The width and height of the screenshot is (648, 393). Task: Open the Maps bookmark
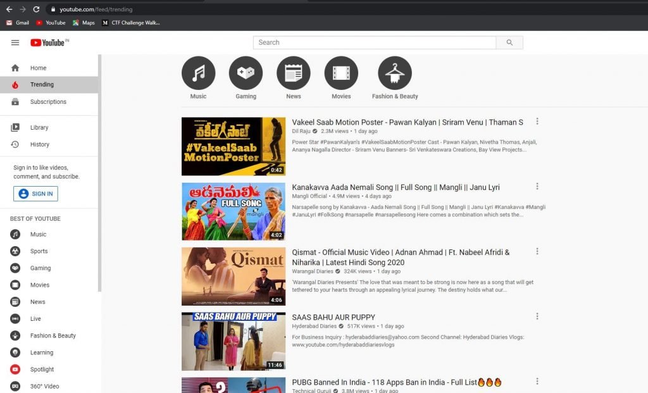point(84,23)
